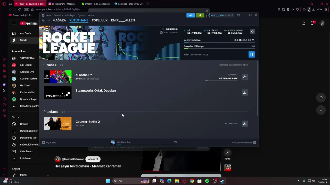Go to next Short with down arrow
The width and height of the screenshot is (330, 185).
click(321, 110)
